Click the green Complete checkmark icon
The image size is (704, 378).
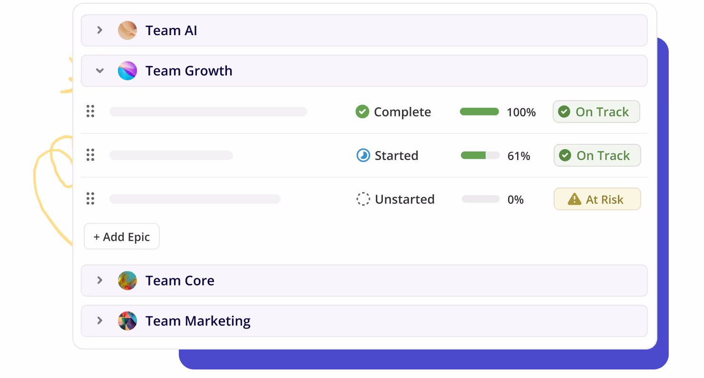click(362, 112)
